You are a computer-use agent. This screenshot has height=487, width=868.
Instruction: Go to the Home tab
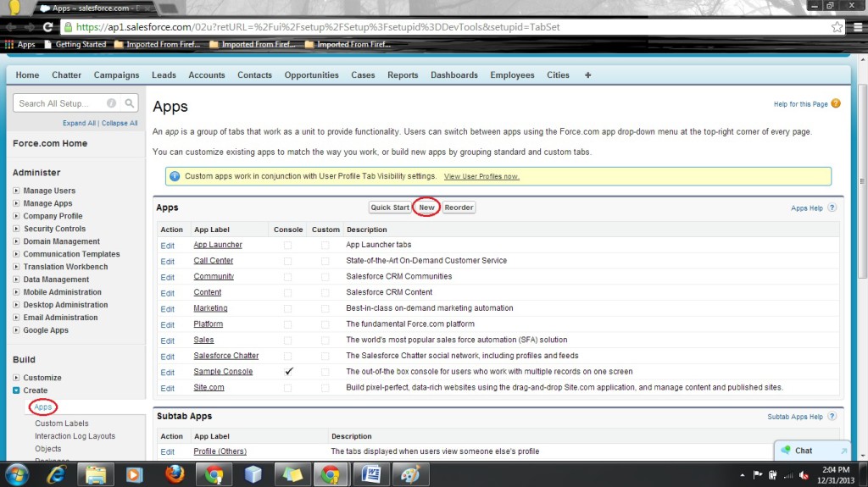click(27, 75)
